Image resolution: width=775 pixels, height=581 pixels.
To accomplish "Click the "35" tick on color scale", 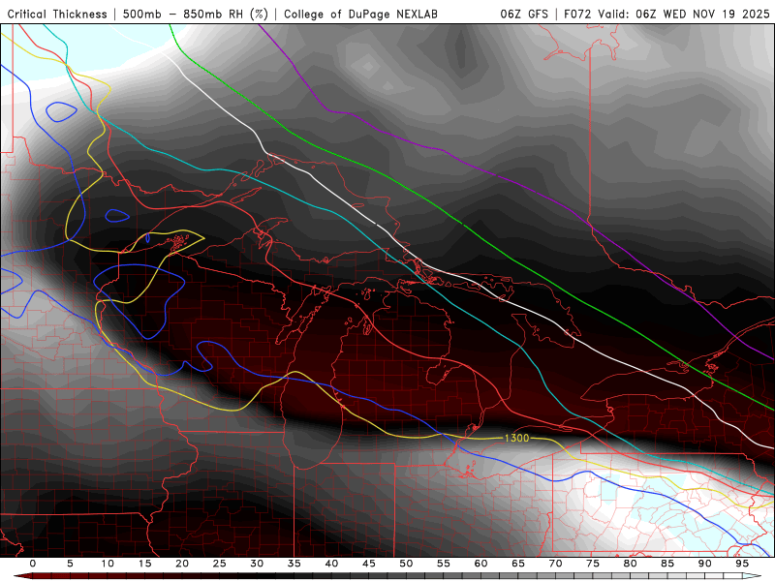I will coord(294,564).
